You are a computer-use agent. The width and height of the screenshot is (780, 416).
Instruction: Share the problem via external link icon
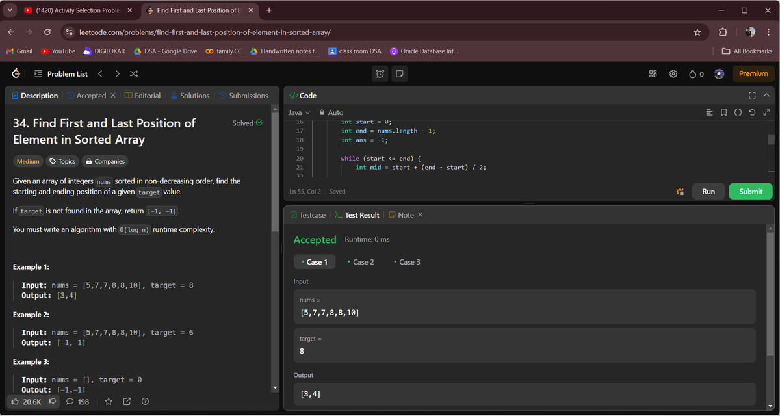127,402
